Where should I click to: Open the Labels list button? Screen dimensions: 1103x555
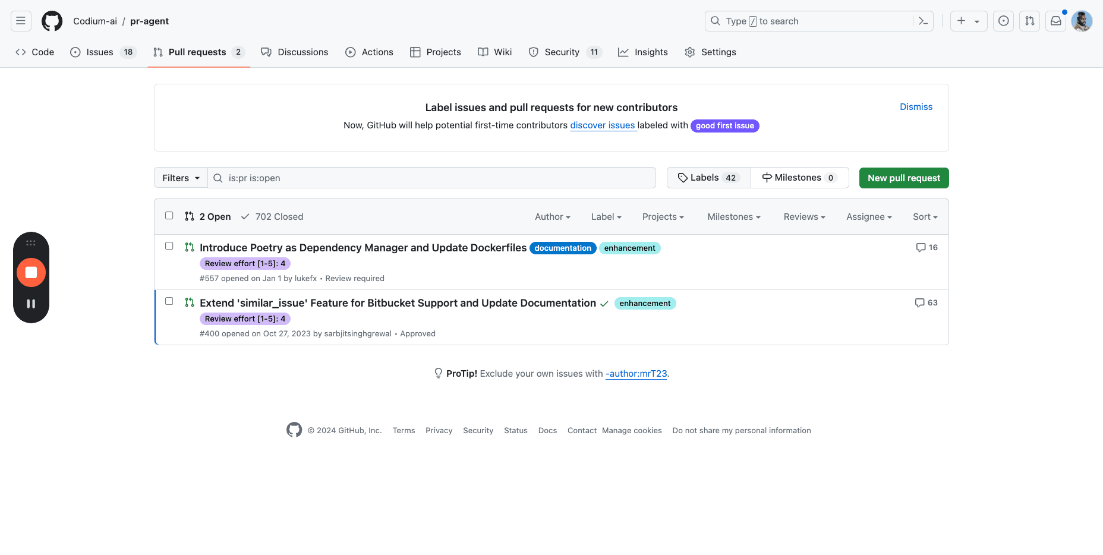[x=709, y=178]
